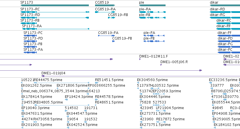The width and height of the screenshot is (240, 129).
Task: Select the ple-RB transcript glyph
Action: tap(152, 18)
